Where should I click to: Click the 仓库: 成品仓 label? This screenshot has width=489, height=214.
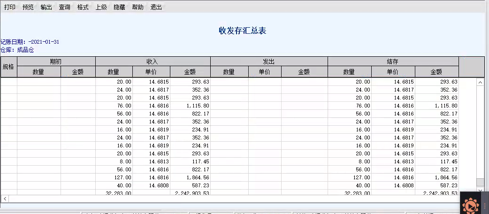(17, 50)
